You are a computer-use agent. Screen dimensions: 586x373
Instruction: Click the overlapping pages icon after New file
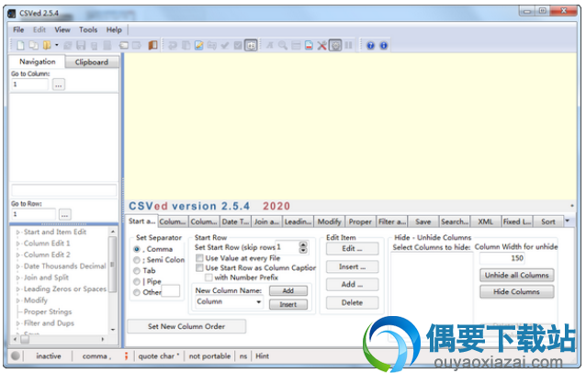(x=34, y=46)
